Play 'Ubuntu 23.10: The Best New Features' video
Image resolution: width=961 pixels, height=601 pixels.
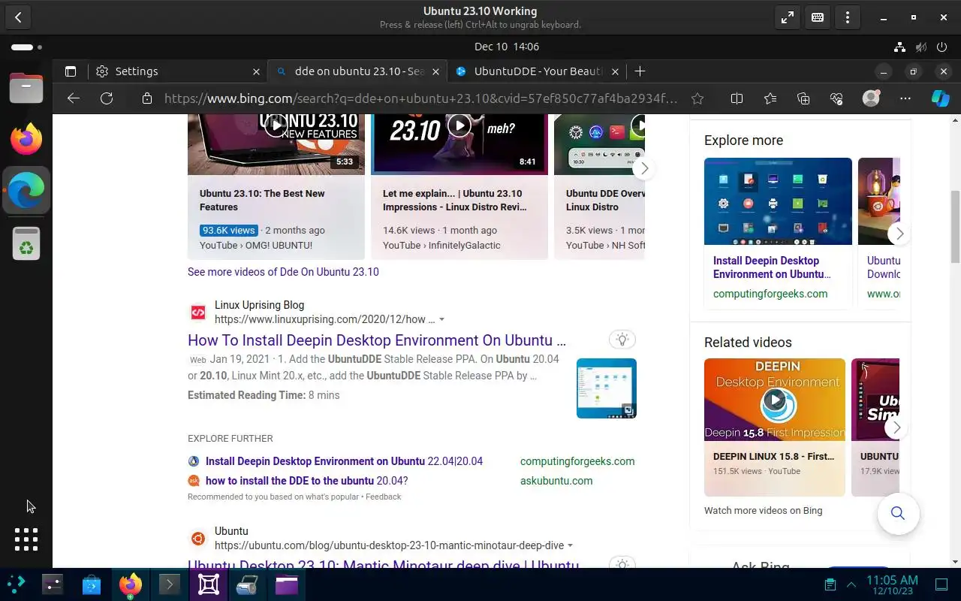276,125
